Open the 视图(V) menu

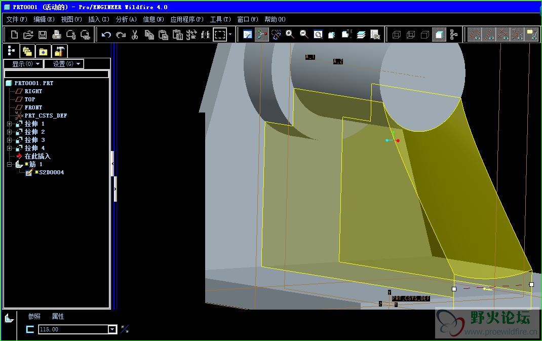click(71, 19)
